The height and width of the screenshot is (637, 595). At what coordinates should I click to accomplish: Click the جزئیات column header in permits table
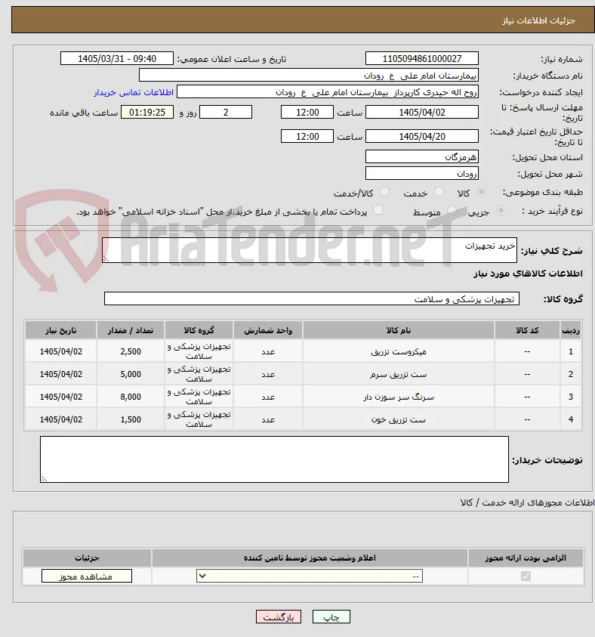[x=87, y=558]
